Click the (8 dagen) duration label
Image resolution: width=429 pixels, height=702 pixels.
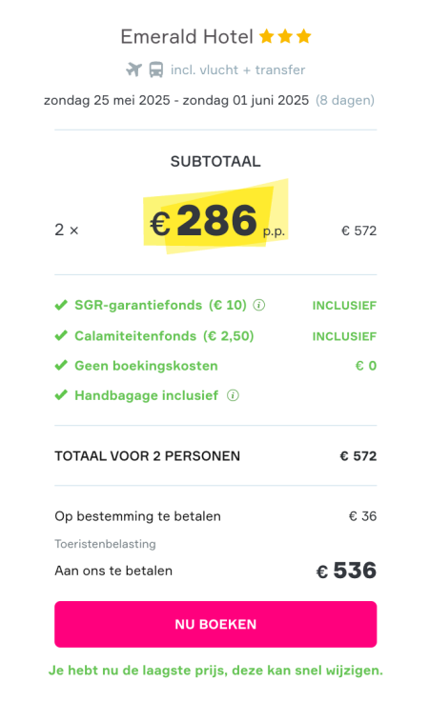345,100
